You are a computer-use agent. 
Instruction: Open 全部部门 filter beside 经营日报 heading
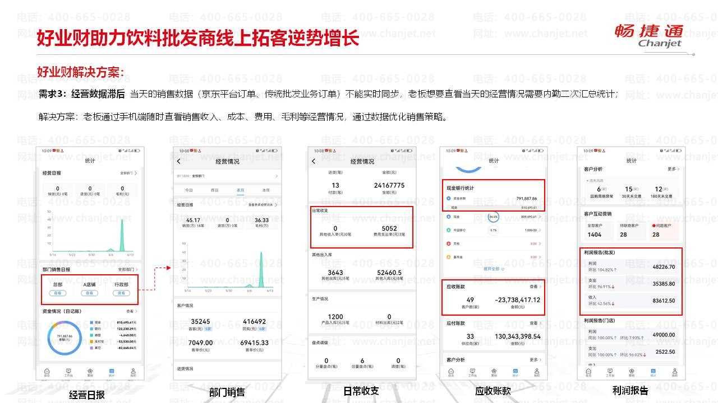(x=128, y=174)
